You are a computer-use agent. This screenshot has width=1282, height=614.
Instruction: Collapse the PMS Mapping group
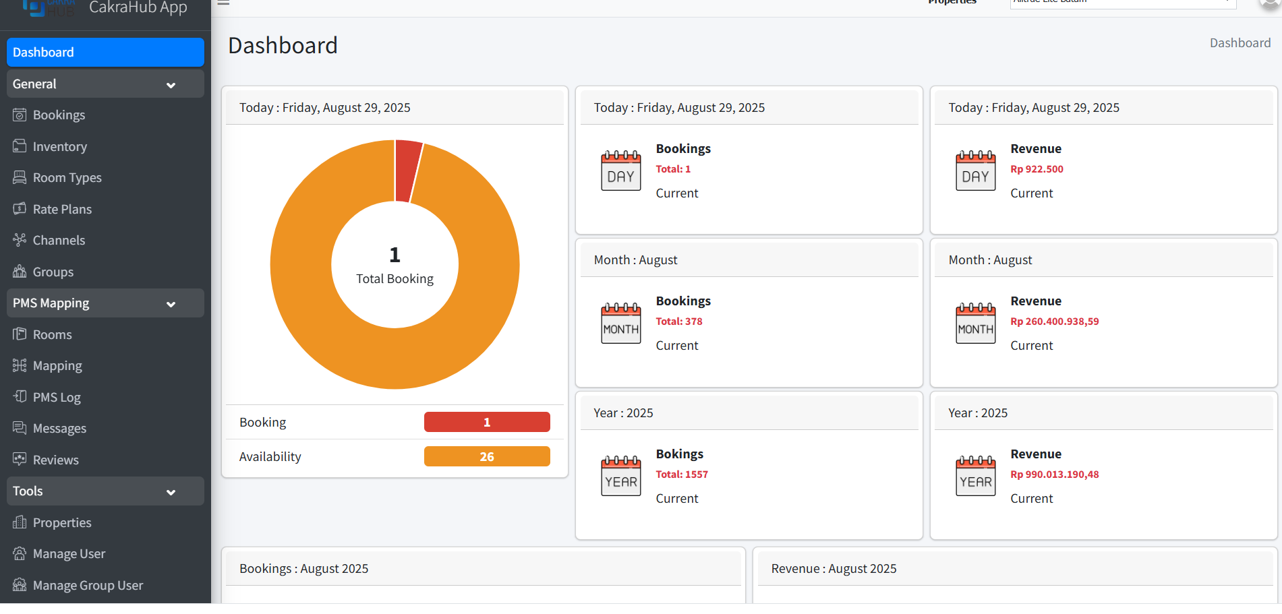point(171,303)
